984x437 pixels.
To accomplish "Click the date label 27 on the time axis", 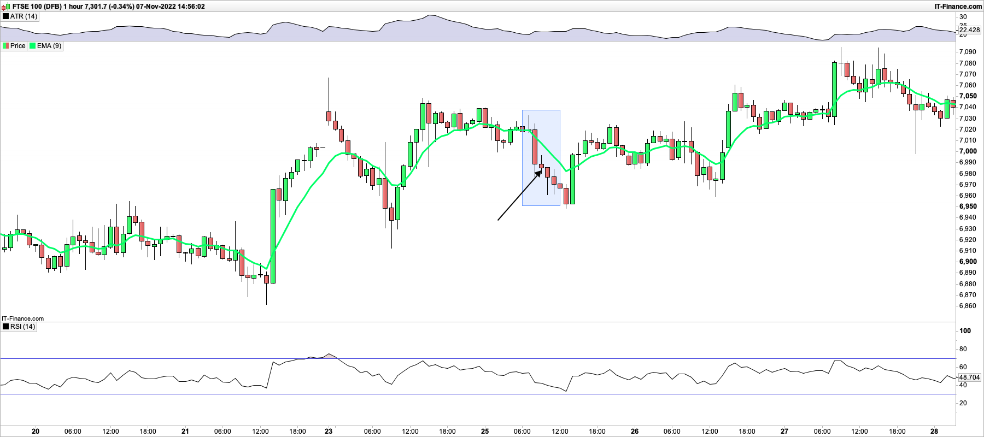I will [784, 431].
